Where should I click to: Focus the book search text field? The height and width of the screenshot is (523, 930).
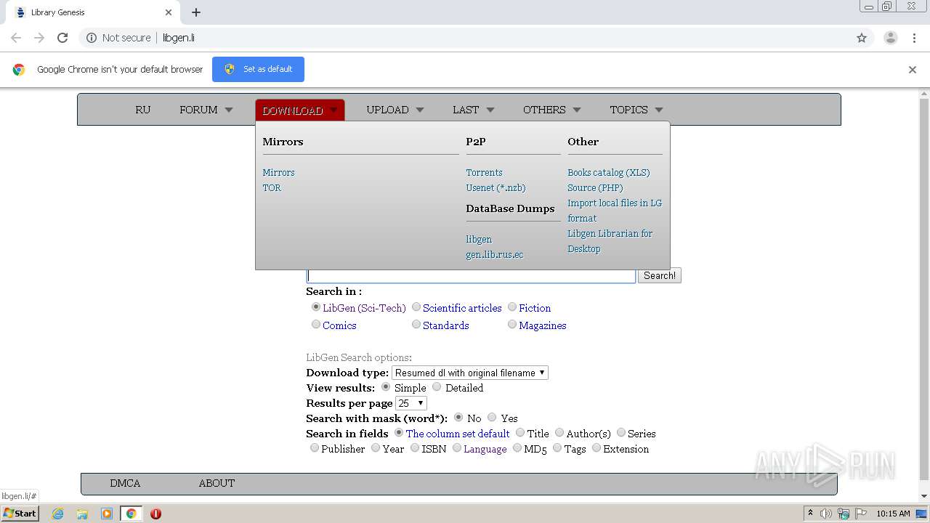click(x=472, y=276)
